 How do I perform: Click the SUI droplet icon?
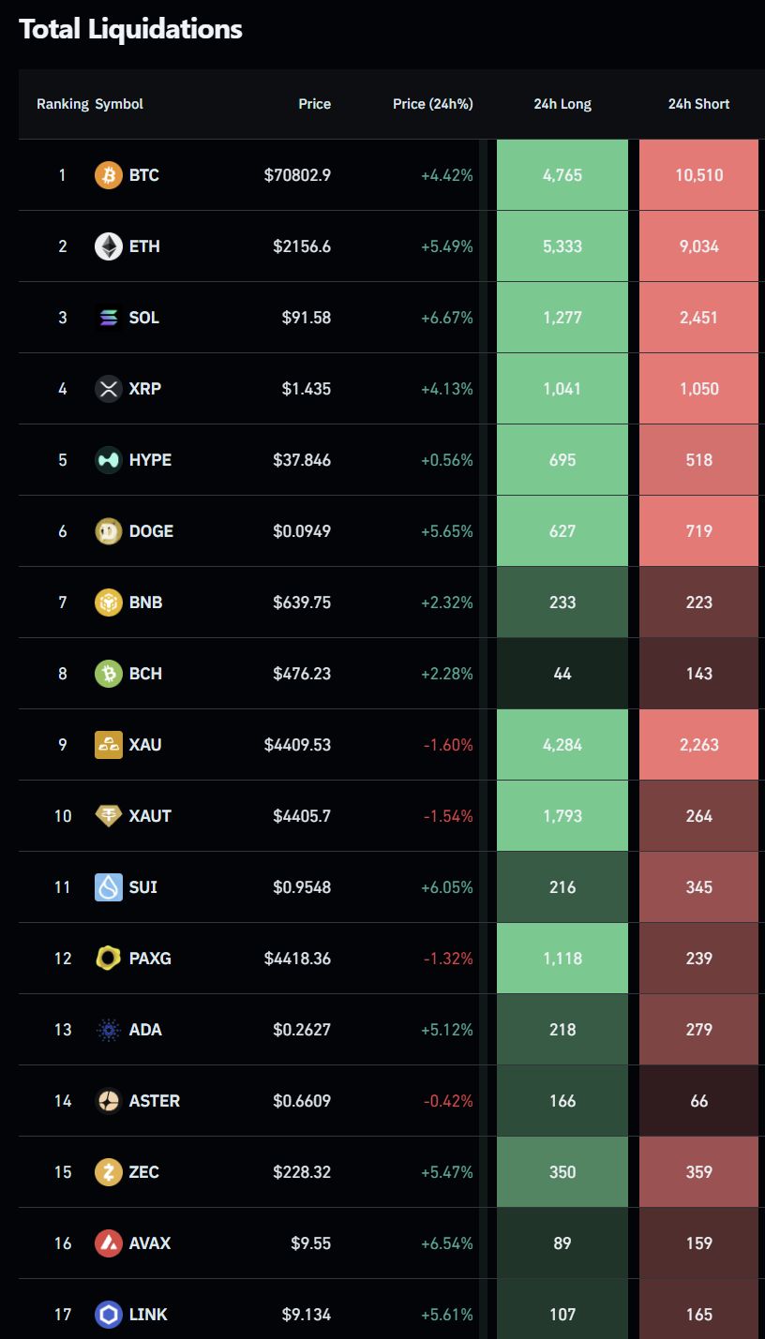(x=109, y=887)
